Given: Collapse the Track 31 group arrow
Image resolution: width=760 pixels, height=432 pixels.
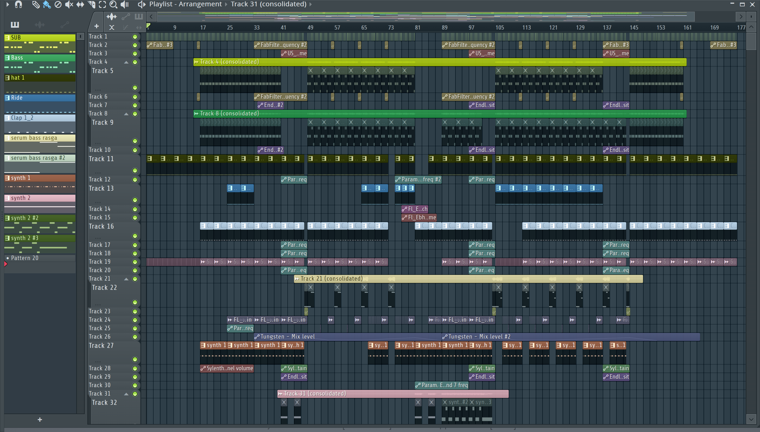Looking at the screenshot, I should 126,394.
